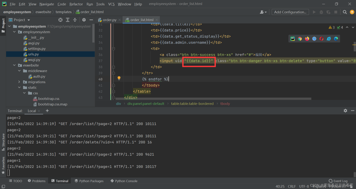Click the yellow lightbulb intention icon
The image size is (356, 189).
point(119,78)
